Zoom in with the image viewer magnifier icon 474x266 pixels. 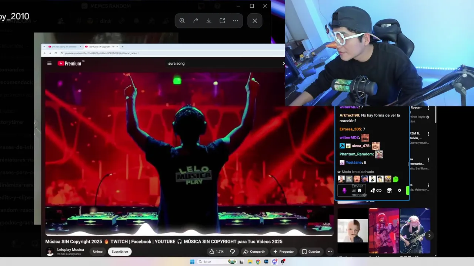182,21
